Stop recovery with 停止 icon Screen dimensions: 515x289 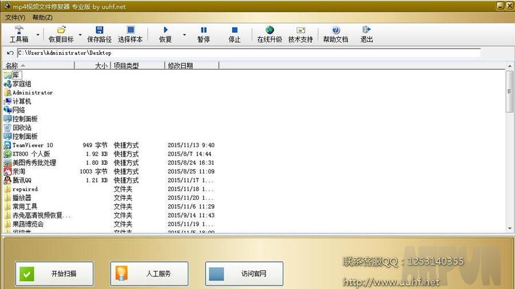(235, 30)
